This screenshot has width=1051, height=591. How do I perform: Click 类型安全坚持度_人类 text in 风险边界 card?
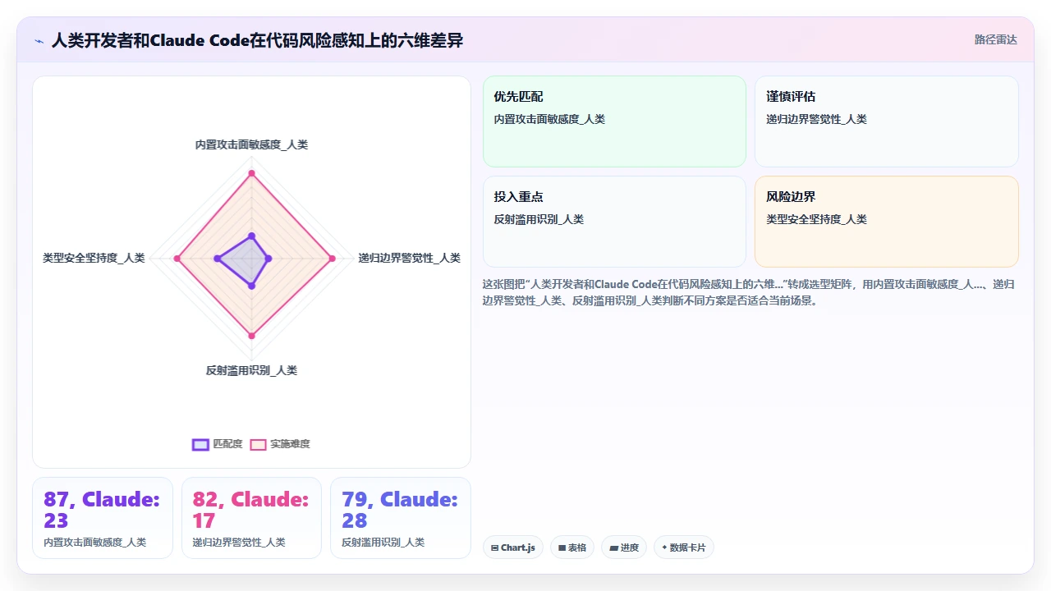pyautogui.click(x=816, y=219)
